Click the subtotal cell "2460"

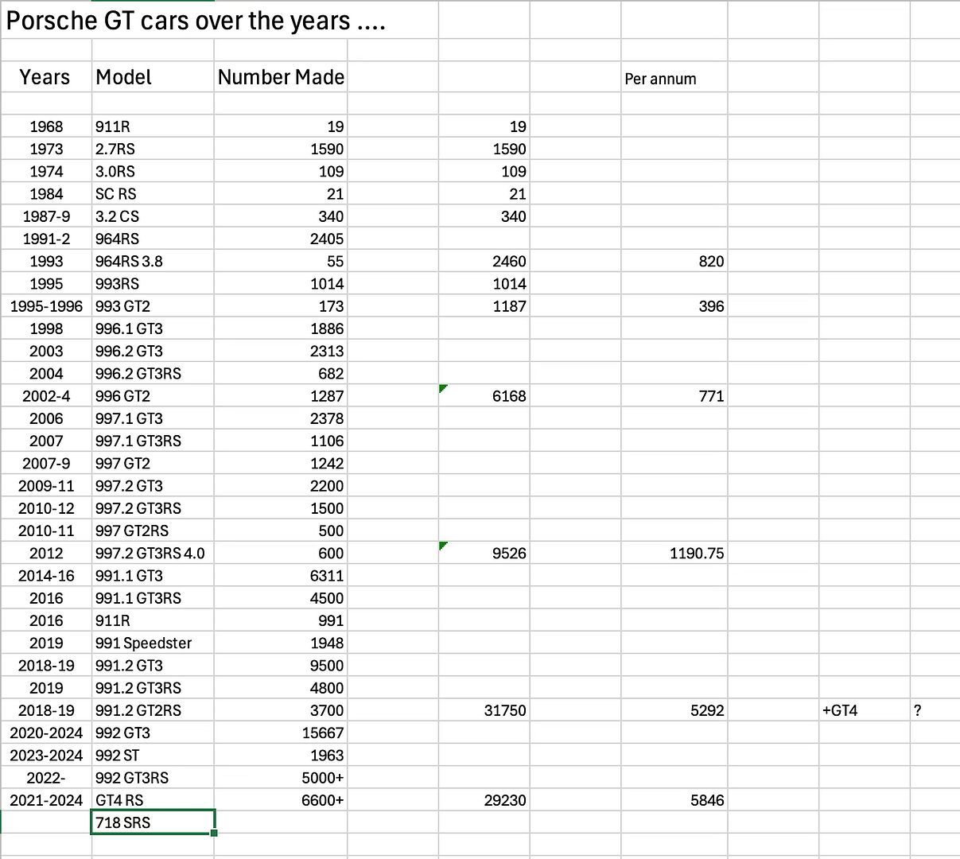(484, 261)
